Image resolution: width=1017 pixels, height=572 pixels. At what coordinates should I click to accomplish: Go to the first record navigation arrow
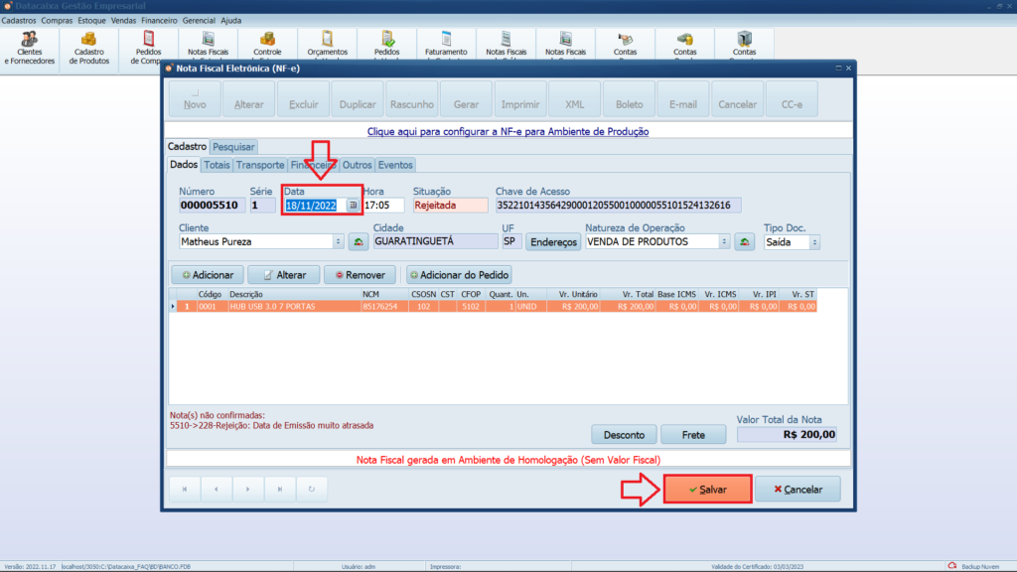tap(185, 489)
